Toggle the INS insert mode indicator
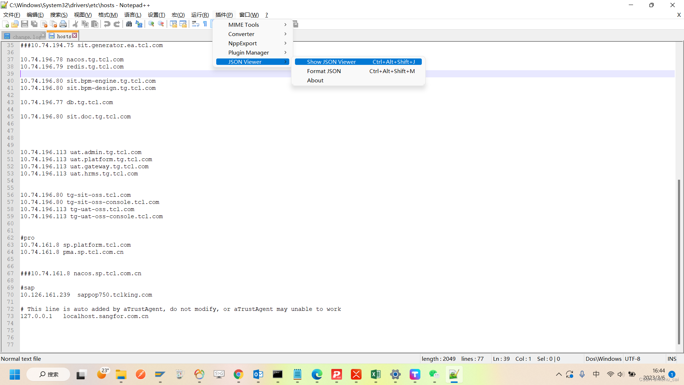Image resolution: width=684 pixels, height=385 pixels. click(x=672, y=359)
